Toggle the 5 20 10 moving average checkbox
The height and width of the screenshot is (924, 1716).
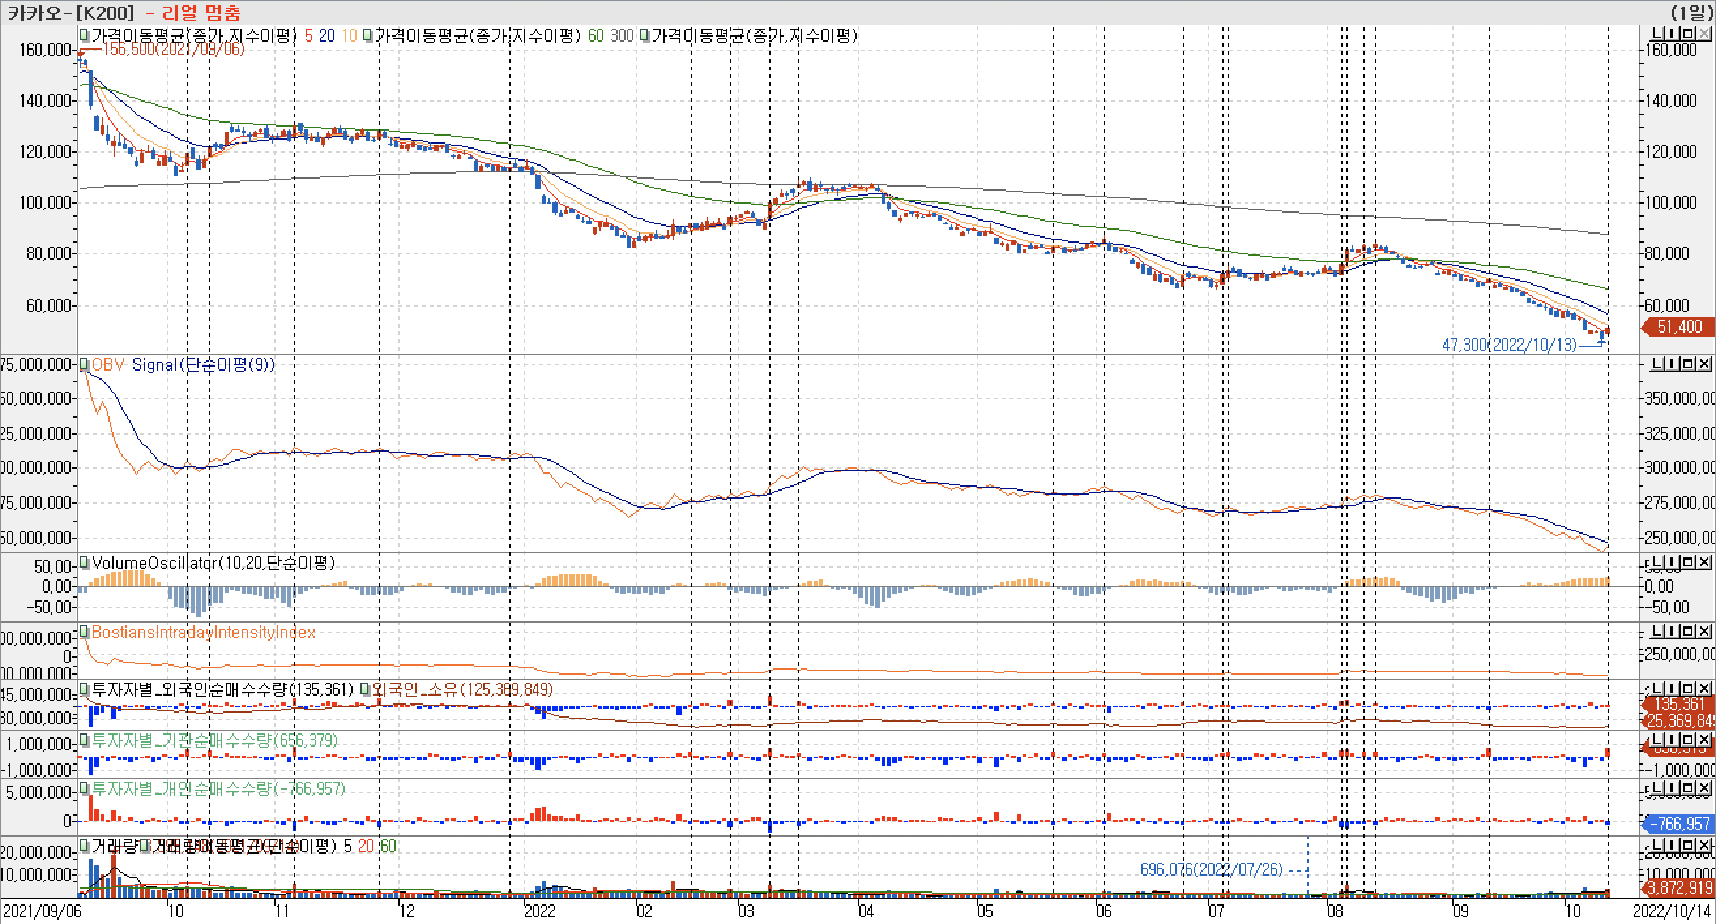click(84, 35)
